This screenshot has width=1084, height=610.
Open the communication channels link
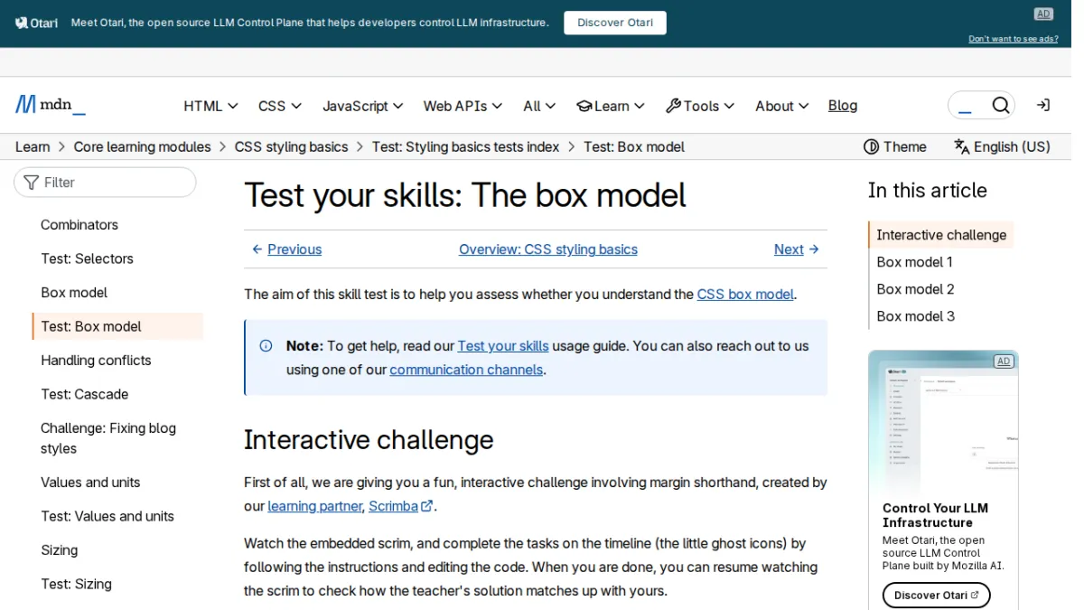tap(466, 370)
